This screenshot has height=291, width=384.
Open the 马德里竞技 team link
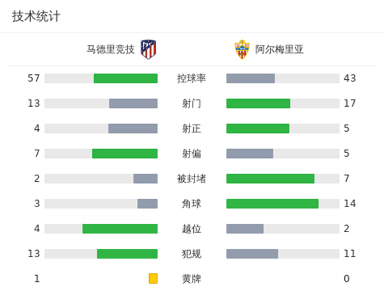click(x=111, y=49)
